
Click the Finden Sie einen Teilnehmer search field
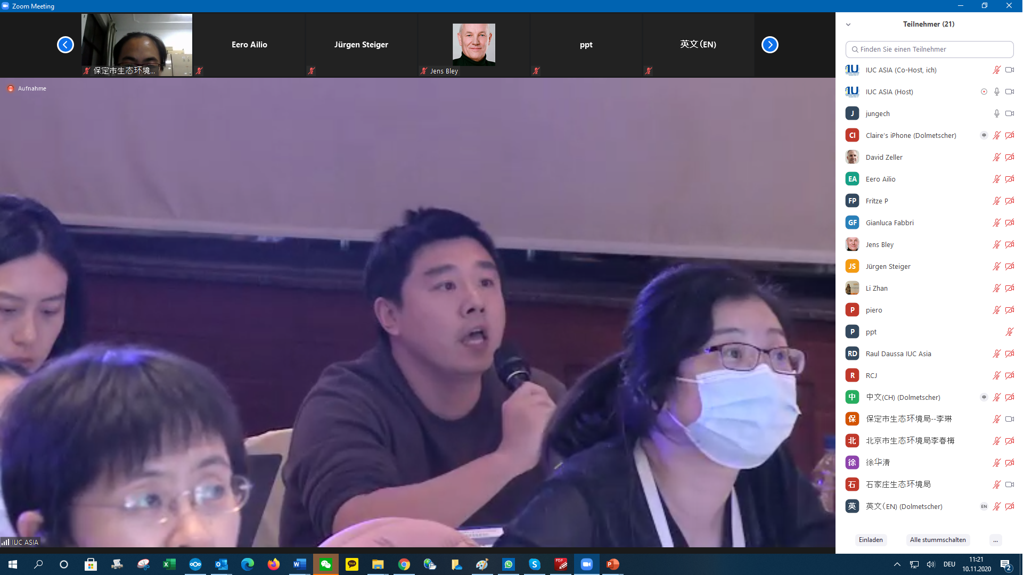point(929,49)
